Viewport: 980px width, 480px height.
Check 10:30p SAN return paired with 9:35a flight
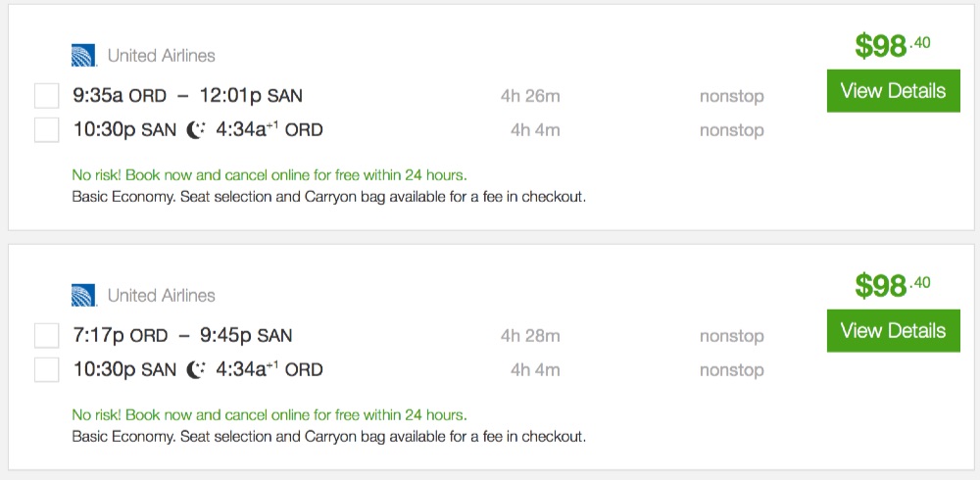47,129
